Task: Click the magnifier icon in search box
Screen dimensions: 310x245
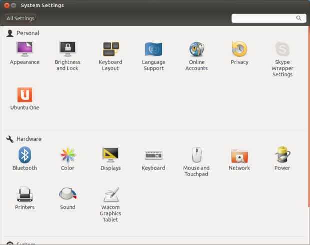Action: [299, 18]
